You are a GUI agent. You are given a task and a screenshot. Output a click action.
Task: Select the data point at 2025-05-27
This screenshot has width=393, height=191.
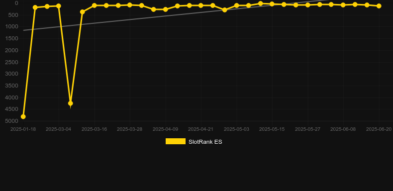click(308, 5)
